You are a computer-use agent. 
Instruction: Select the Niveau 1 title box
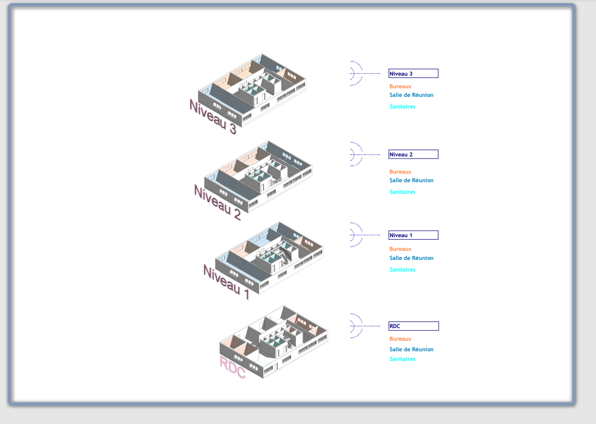(413, 235)
